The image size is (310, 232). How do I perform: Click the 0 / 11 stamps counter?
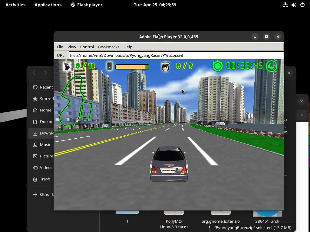pos(85,66)
